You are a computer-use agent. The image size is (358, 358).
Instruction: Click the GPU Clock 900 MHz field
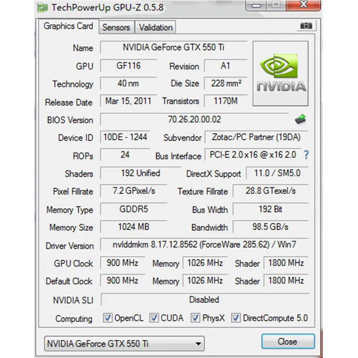pos(122,263)
